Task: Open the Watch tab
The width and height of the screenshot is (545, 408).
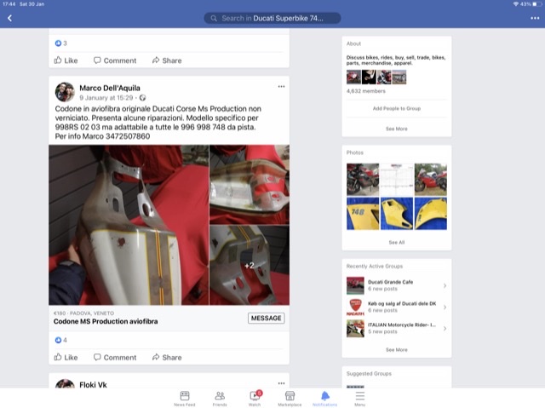Action: 255,399
